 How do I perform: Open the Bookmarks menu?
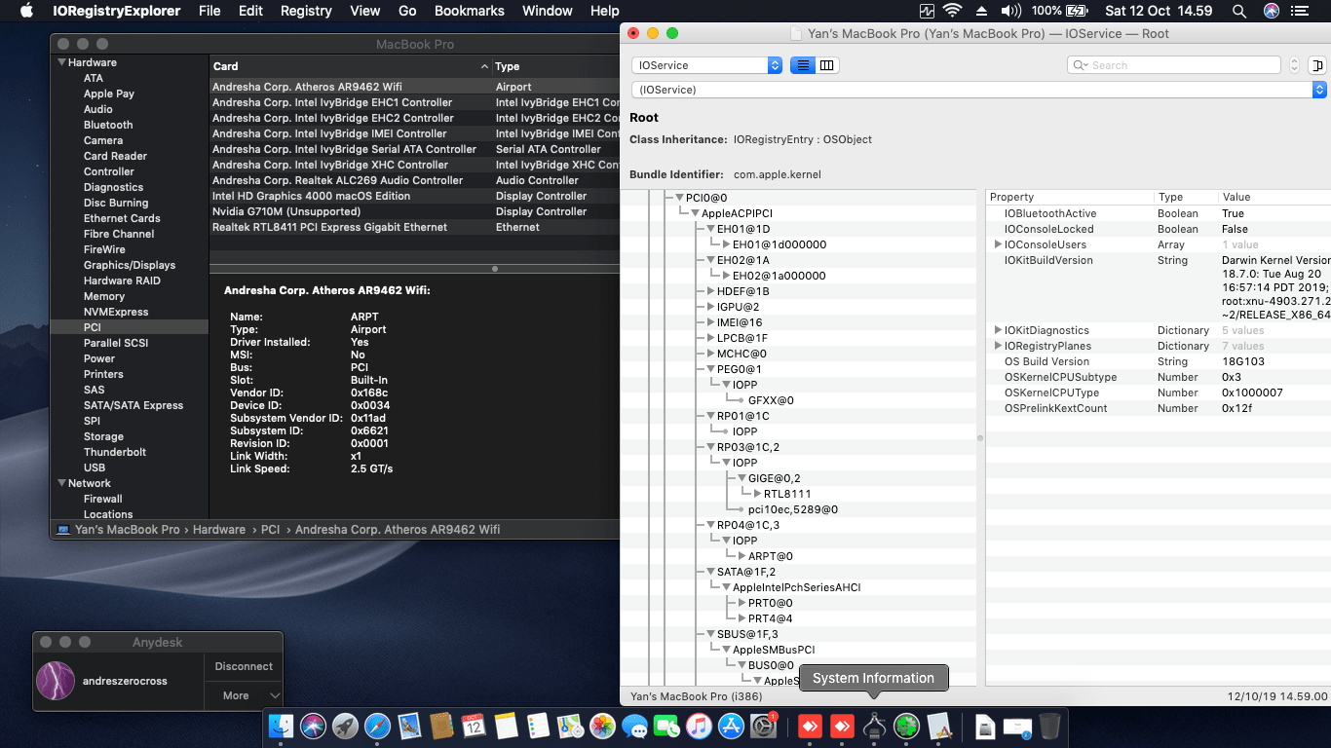(469, 11)
